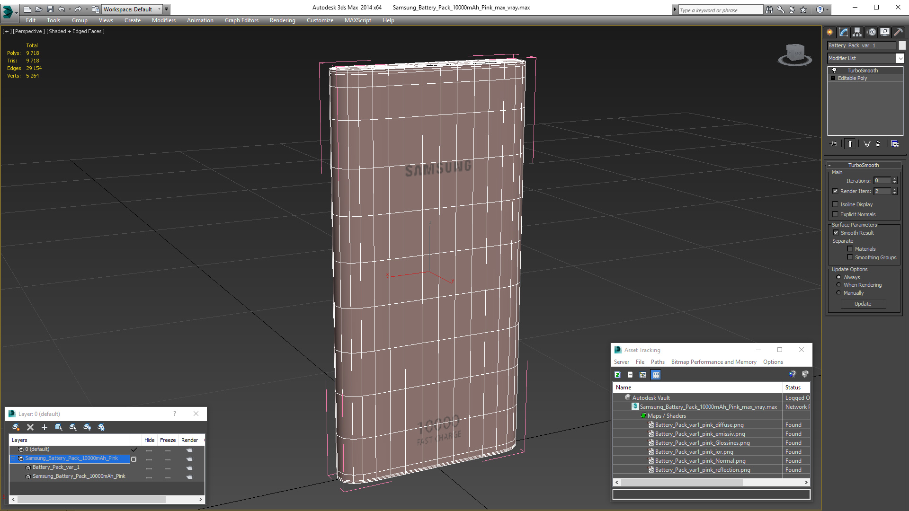Open the Help icon dropdown arrow

(827, 9)
